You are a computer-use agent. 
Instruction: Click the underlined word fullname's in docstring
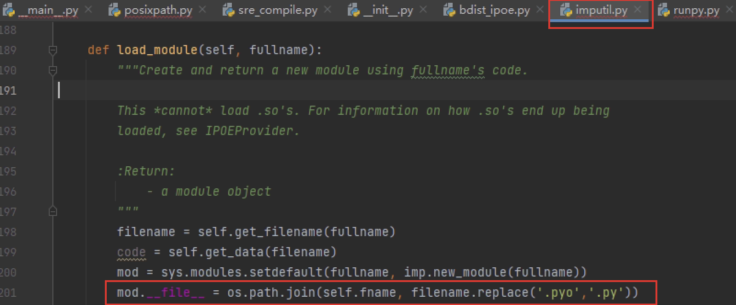click(x=447, y=70)
